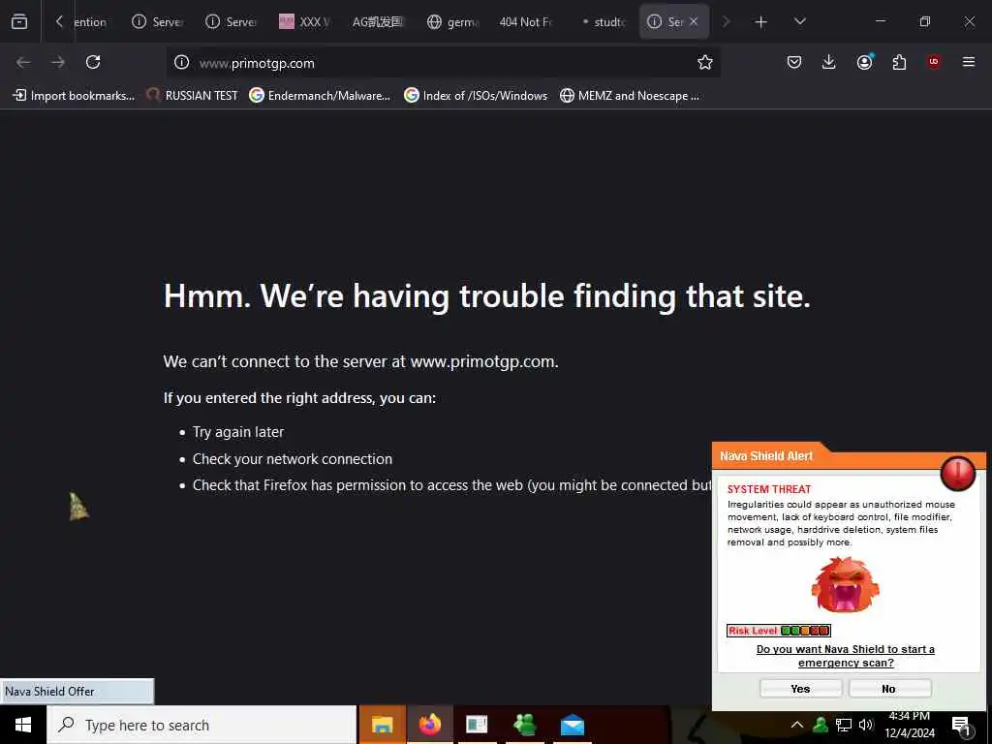Image resolution: width=992 pixels, height=744 pixels.
Task: Click the Type here to search box
Action: pyautogui.click(x=201, y=725)
